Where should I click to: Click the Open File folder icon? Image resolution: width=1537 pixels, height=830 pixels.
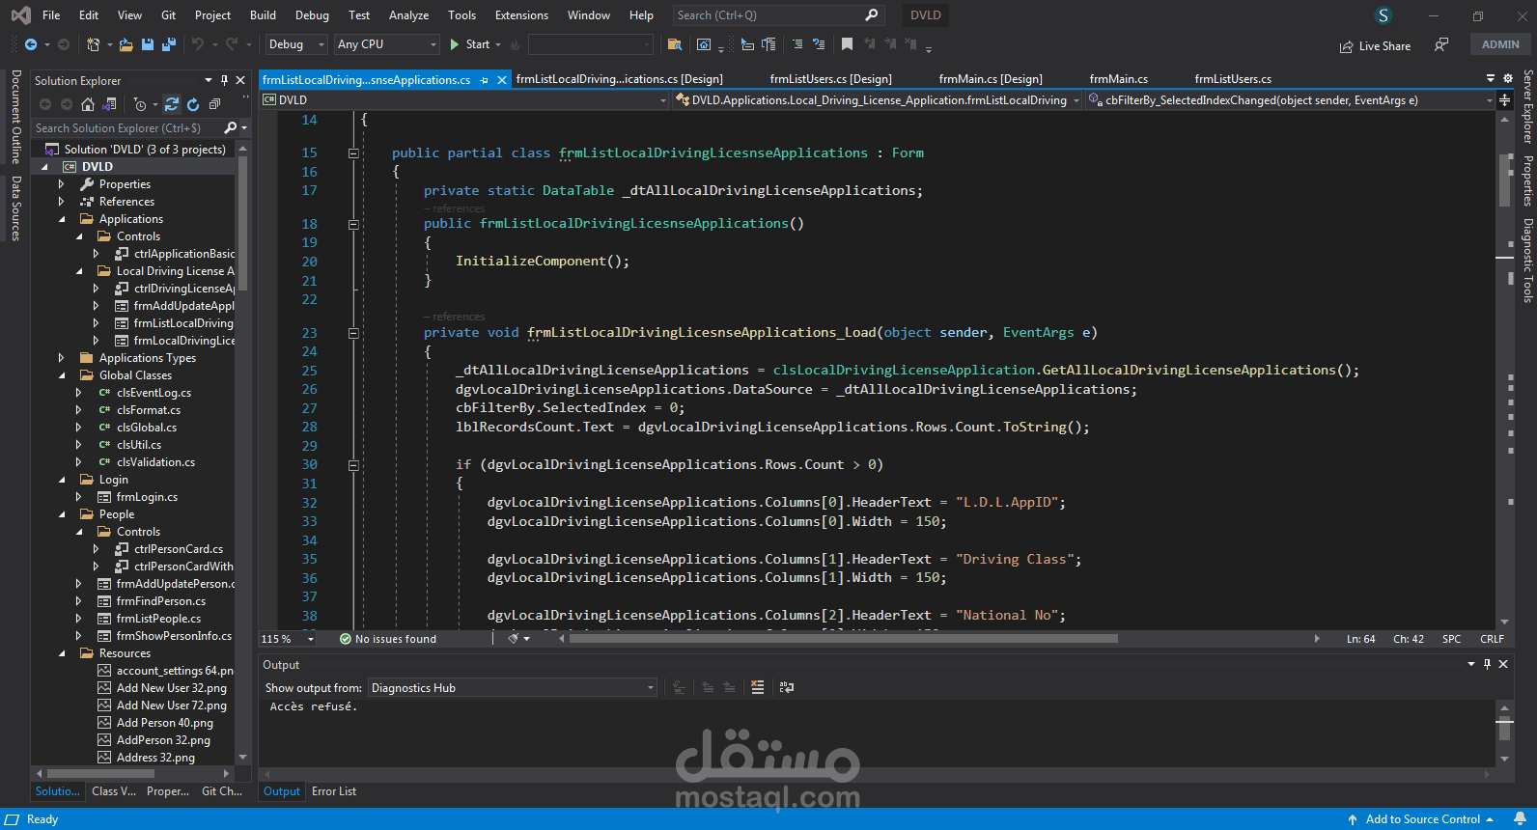tap(126, 44)
